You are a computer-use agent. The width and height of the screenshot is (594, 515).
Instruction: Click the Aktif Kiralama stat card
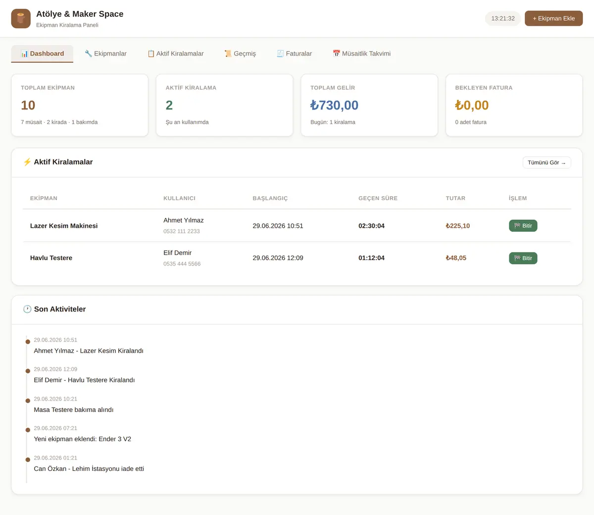point(224,105)
